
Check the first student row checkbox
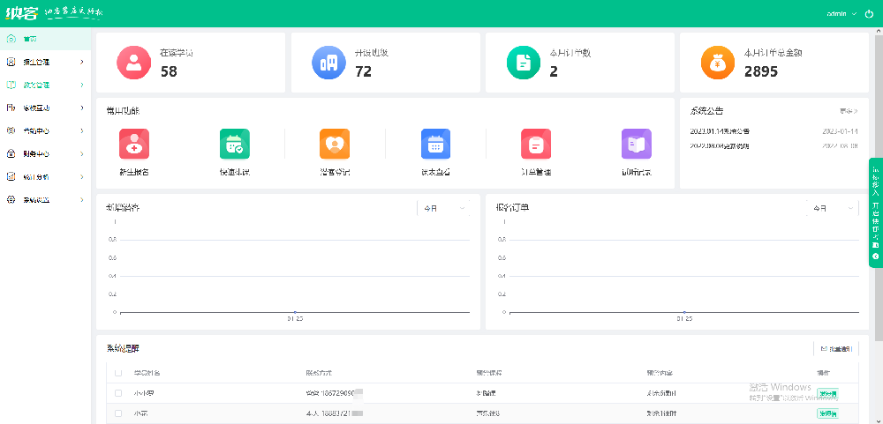pyautogui.click(x=118, y=393)
